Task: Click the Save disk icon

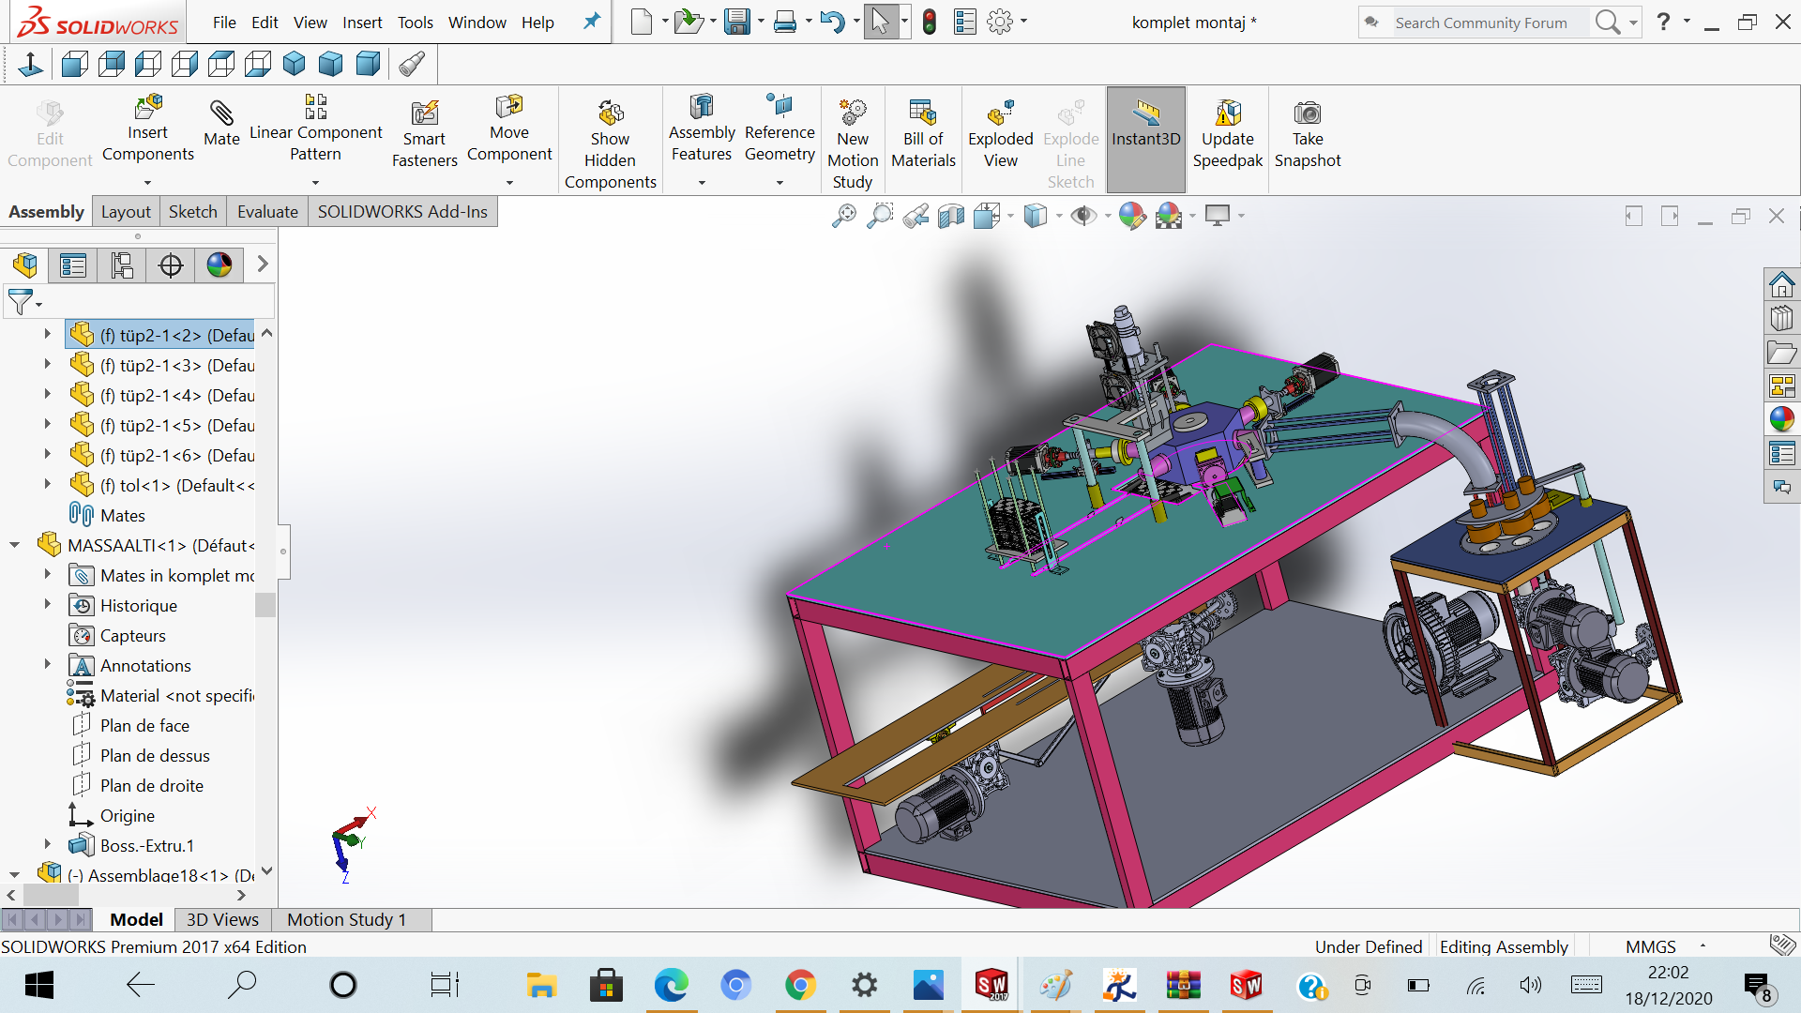Action: [737, 22]
